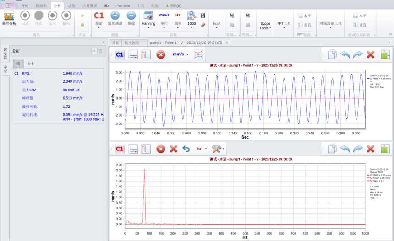Click the blue undo arrow in spectrum toolbar
Viewport: 394px width, 241px height.
coord(186,149)
